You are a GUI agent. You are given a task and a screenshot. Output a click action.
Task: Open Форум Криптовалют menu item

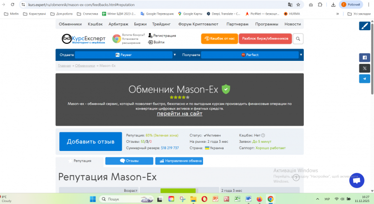click(198, 24)
